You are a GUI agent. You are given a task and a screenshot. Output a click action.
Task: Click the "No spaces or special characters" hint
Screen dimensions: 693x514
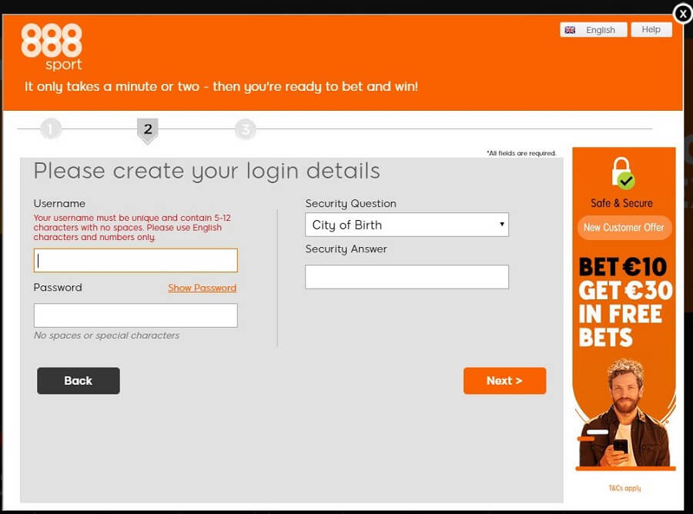106,335
